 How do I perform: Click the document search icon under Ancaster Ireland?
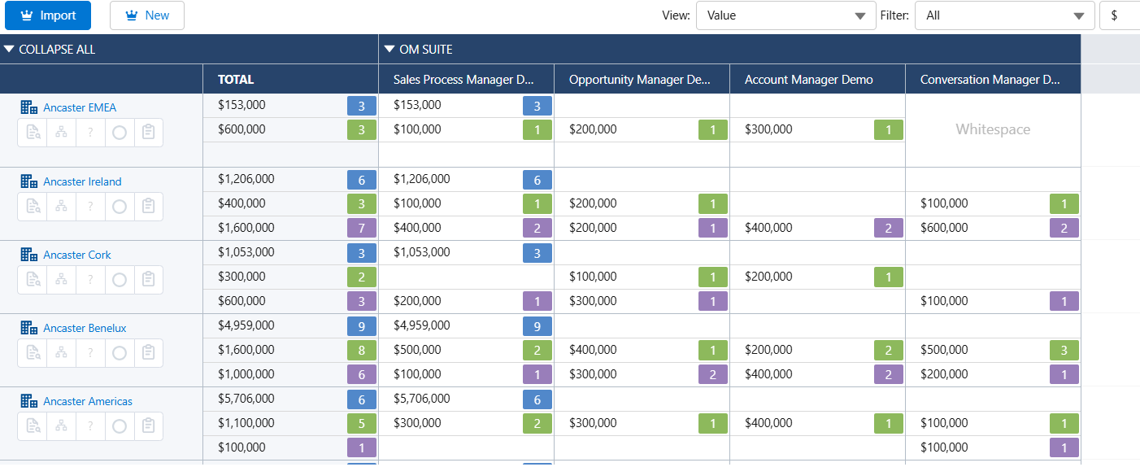[32, 207]
